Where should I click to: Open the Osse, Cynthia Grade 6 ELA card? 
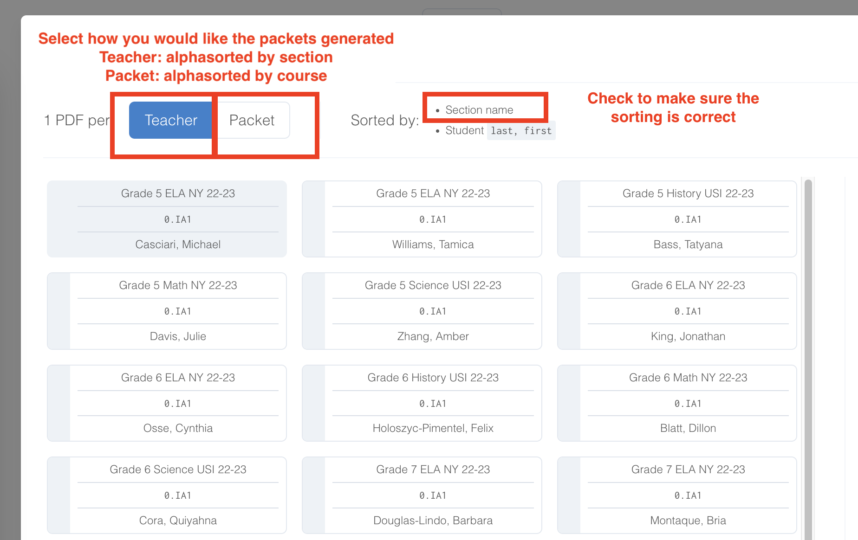(x=167, y=403)
